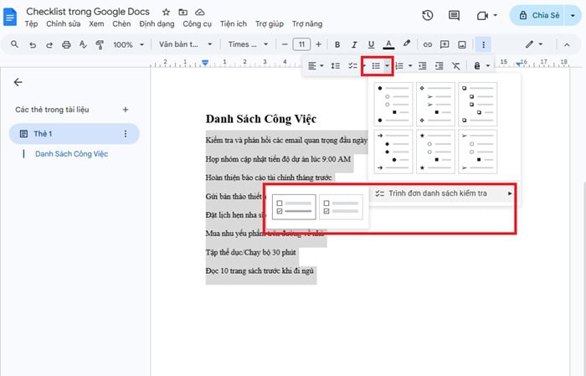
Task: Click the Bold formatting button
Action: coord(338,44)
